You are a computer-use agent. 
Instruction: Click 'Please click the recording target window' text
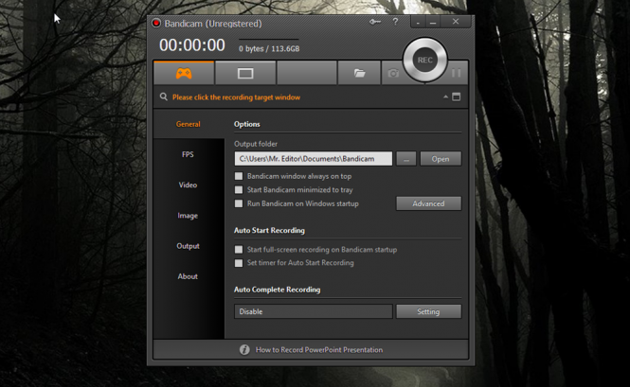(236, 97)
